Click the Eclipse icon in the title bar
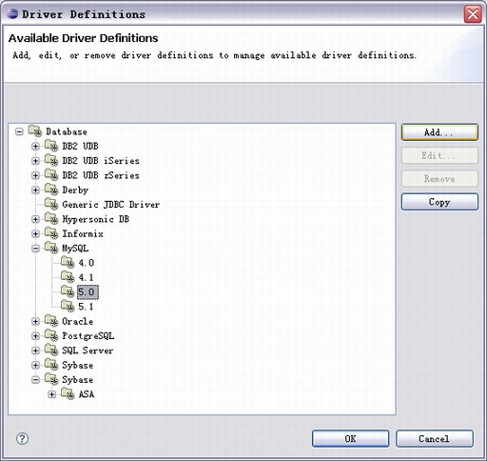Image resolution: width=487 pixels, height=461 pixels. (x=12, y=14)
